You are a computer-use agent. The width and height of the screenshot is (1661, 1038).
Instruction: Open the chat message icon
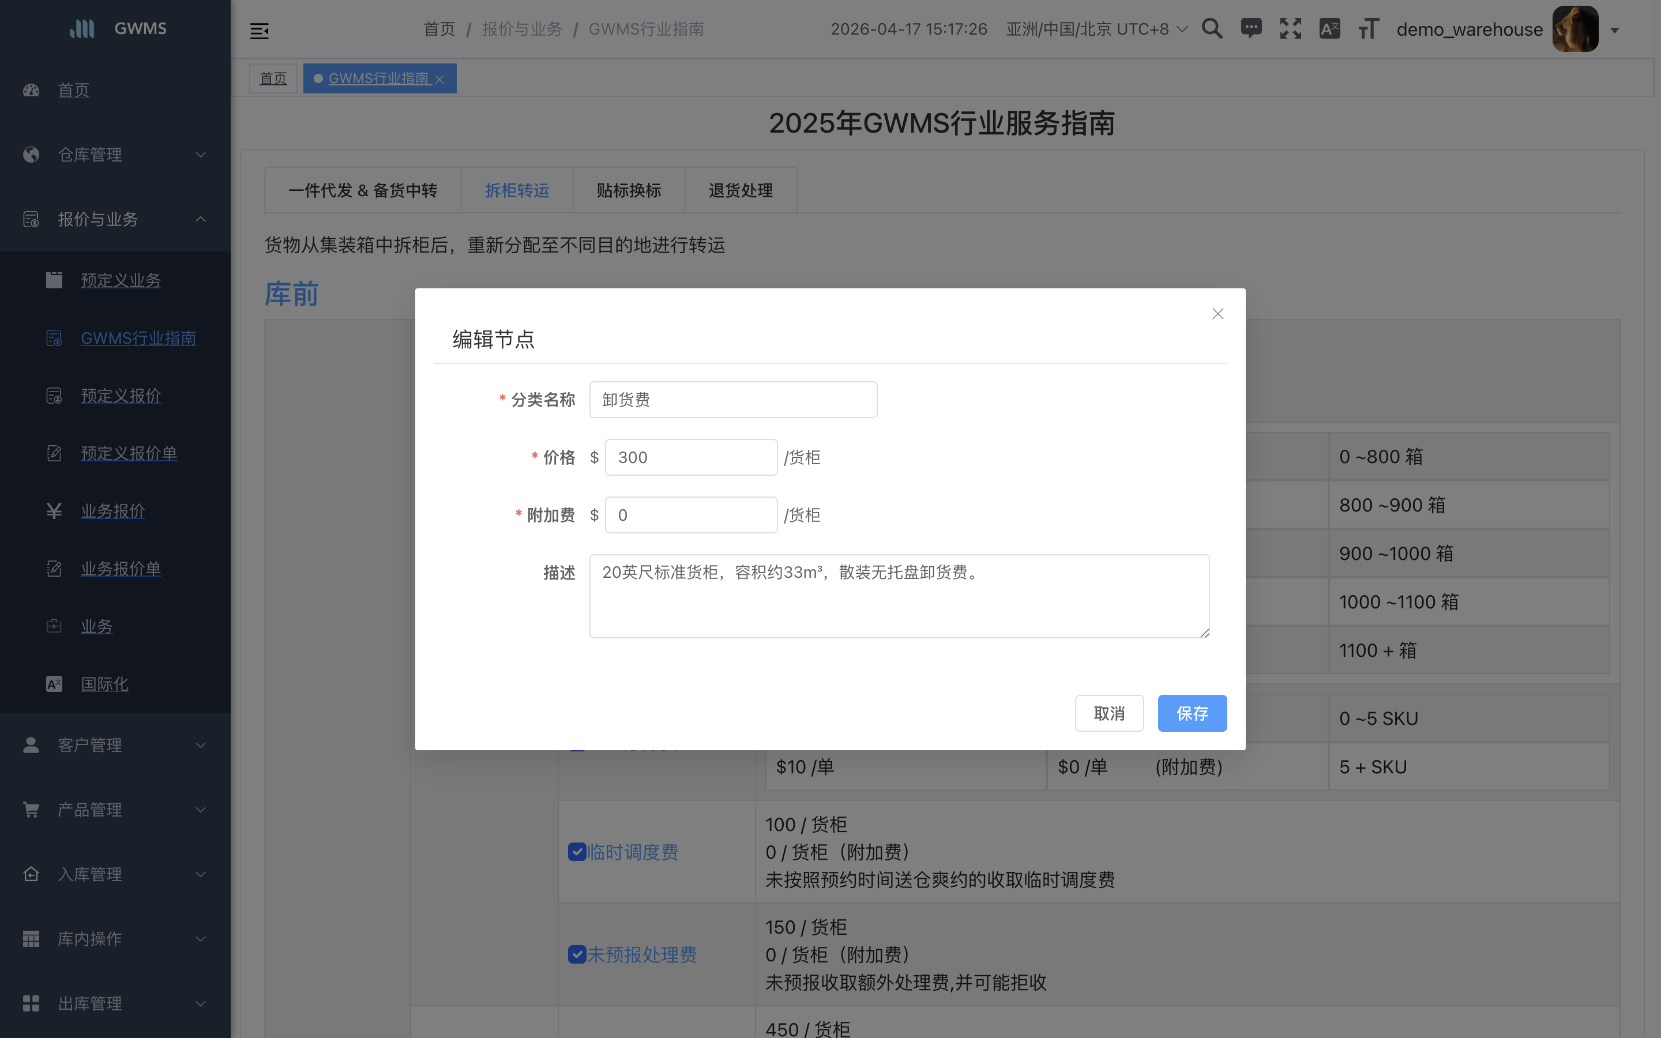pos(1252,29)
